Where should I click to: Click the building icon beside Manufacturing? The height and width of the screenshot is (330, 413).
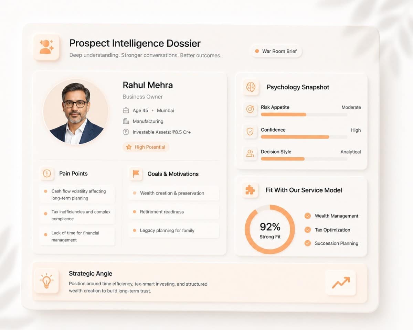(x=126, y=121)
